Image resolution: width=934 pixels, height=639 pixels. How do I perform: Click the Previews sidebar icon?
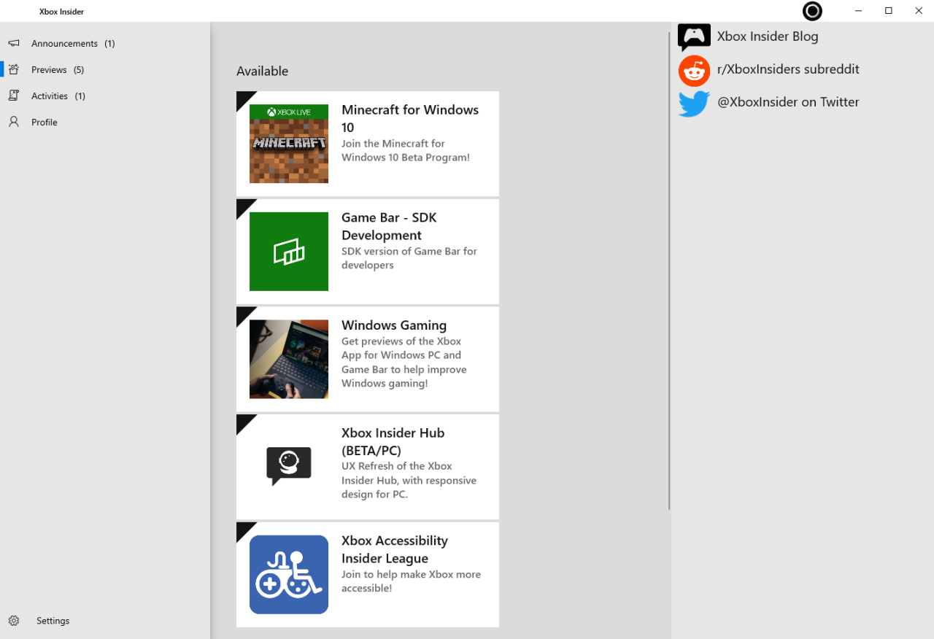pos(14,70)
